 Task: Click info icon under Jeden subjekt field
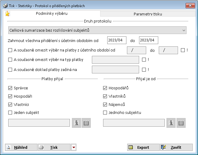coord(76,123)
